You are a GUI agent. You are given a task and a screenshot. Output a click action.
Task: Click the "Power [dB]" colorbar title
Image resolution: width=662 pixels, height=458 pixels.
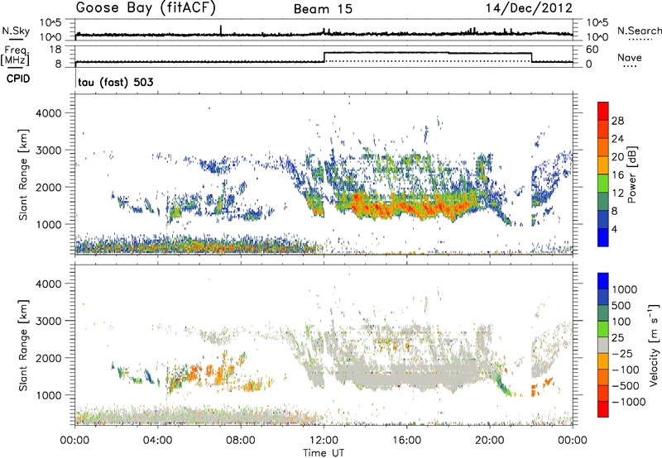(632, 174)
